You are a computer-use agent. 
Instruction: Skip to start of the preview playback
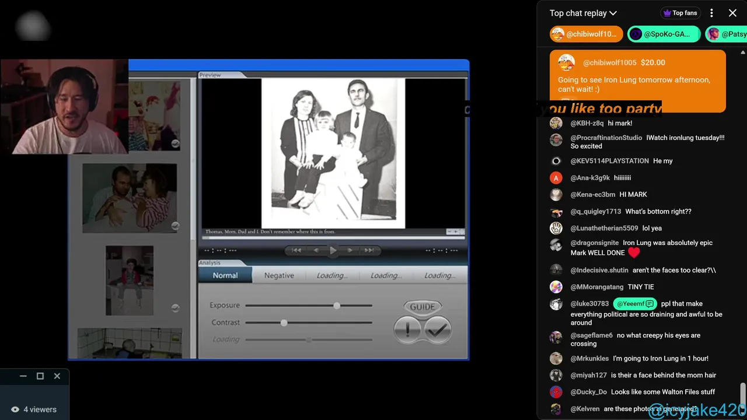296,250
